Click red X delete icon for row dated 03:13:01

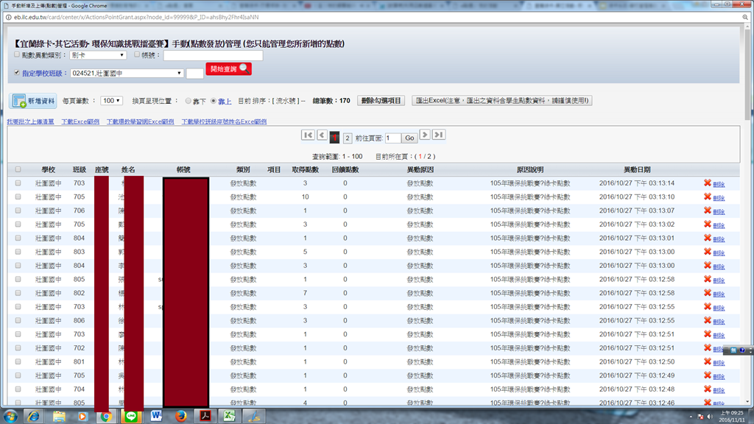tap(708, 238)
